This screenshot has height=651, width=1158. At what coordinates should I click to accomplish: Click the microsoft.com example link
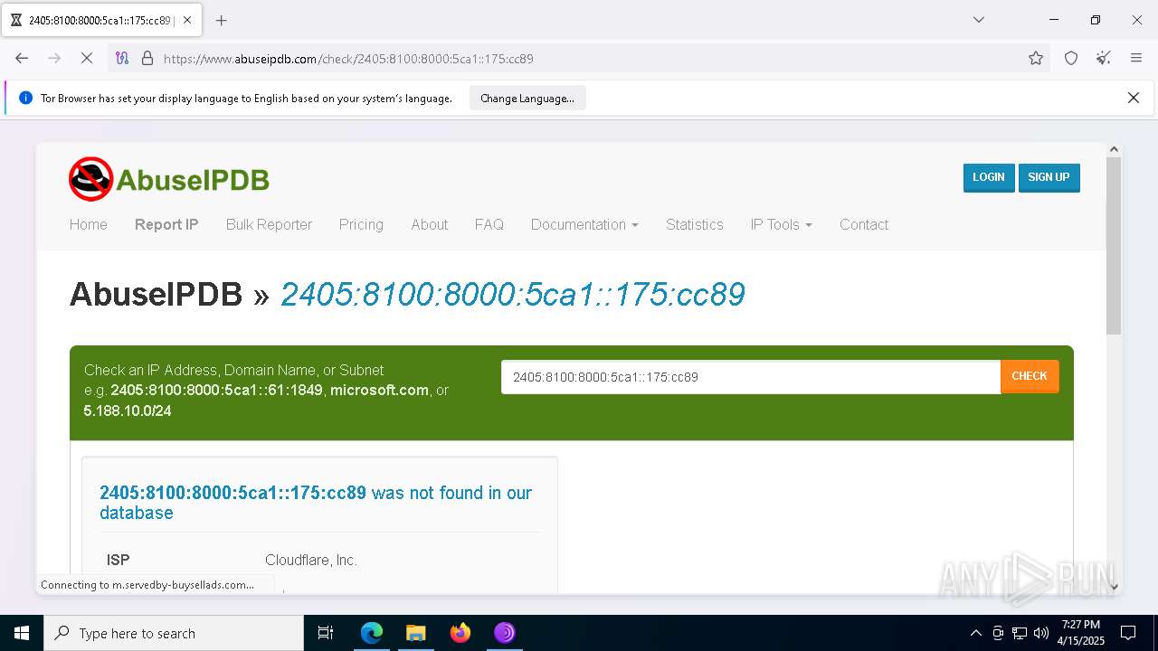379,390
